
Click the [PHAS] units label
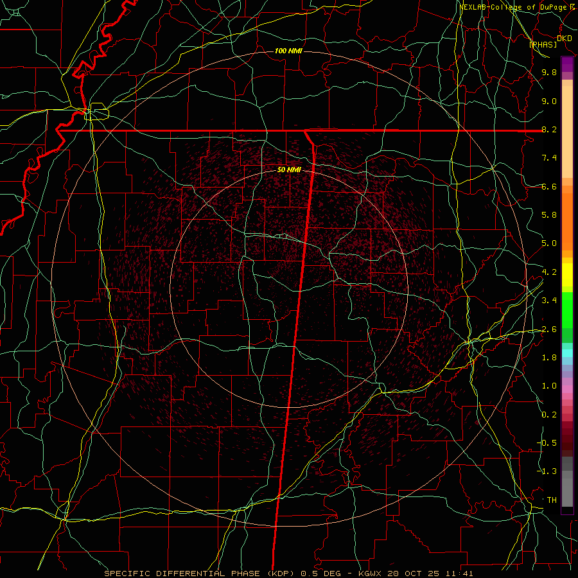(x=543, y=45)
